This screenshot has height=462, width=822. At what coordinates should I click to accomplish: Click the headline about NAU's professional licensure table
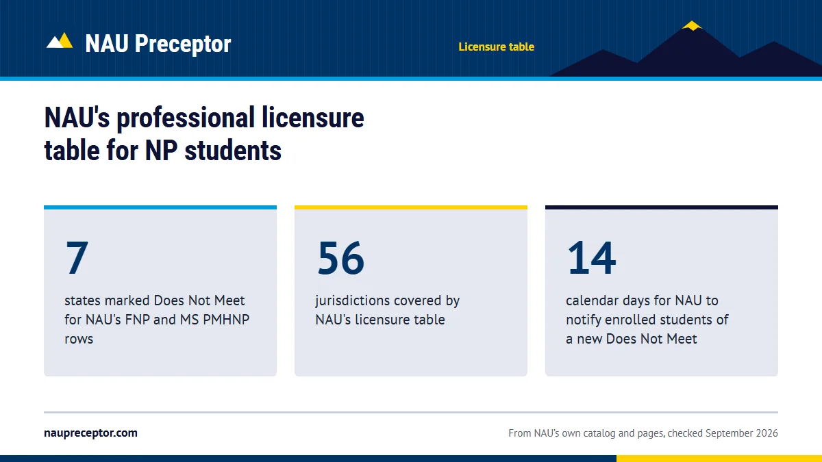[x=204, y=134]
